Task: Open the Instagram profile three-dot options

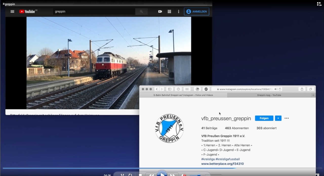Action: 287,118
